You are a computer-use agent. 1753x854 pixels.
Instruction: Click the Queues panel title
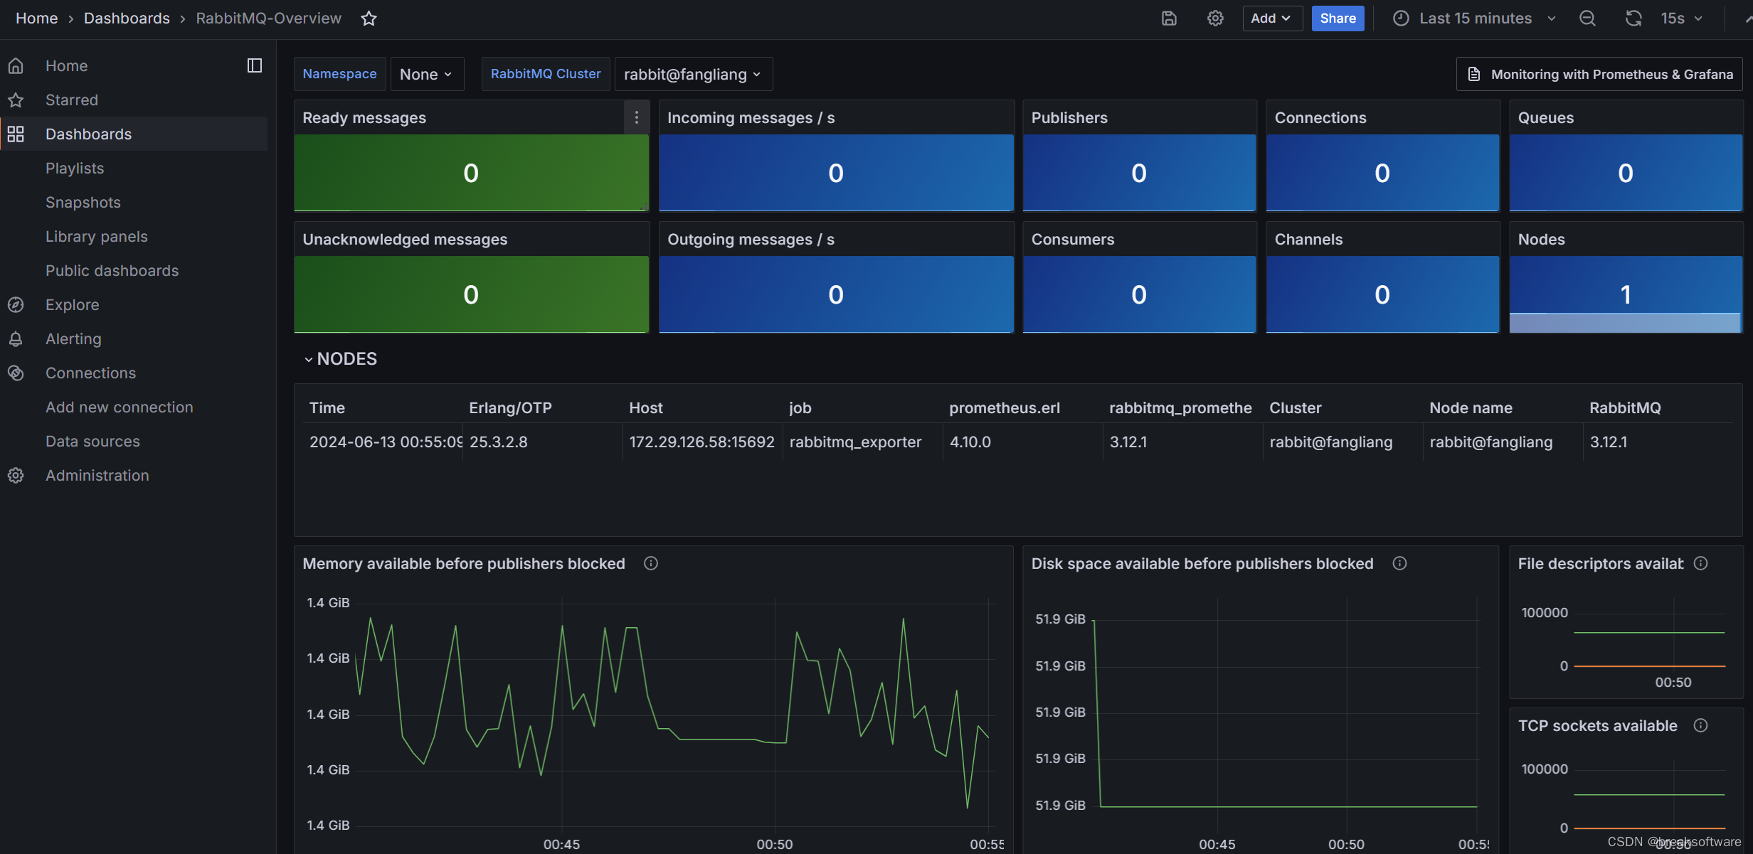point(1545,118)
